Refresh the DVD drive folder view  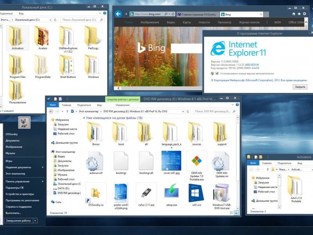coord(188,112)
